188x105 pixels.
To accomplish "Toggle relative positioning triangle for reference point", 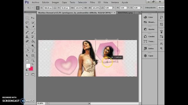I will point(55,8).
